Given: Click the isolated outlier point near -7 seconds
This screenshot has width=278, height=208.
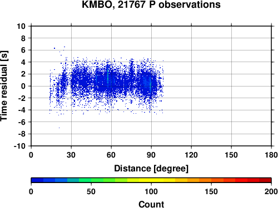Looking at the screenshot, I should [x=59, y=128].
